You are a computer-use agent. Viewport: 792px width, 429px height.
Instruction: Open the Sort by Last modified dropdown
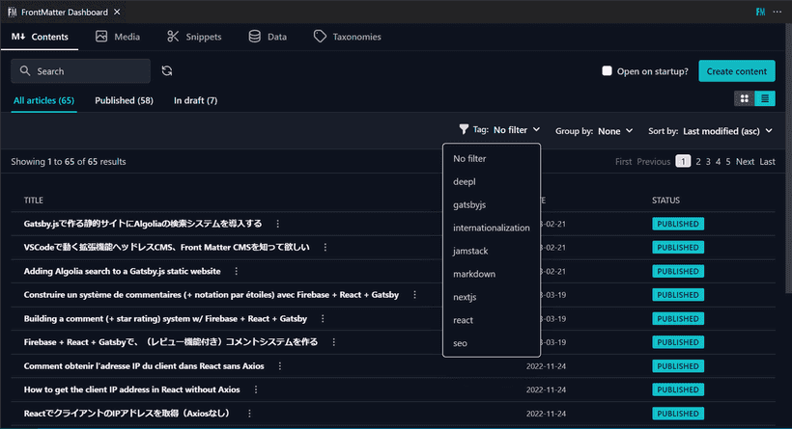711,130
